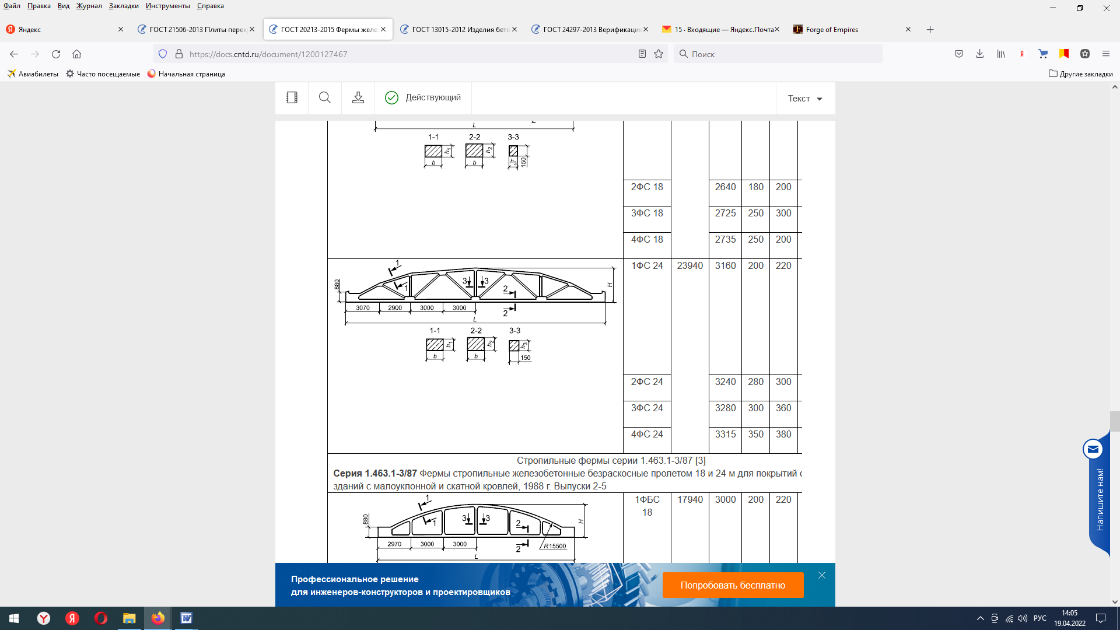The image size is (1120, 630).
Task: Open the table of contents panel icon
Action: [292, 98]
